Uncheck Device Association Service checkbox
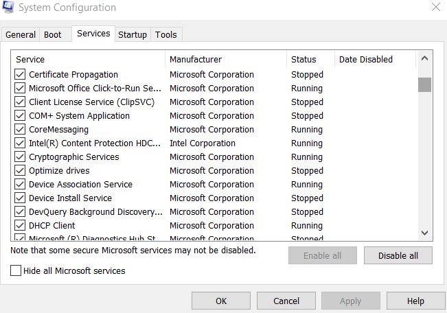 (20, 184)
